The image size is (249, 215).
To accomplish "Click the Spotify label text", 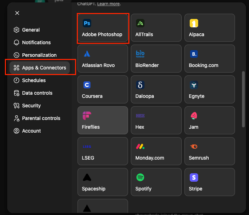I will pyautogui.click(x=143, y=189).
